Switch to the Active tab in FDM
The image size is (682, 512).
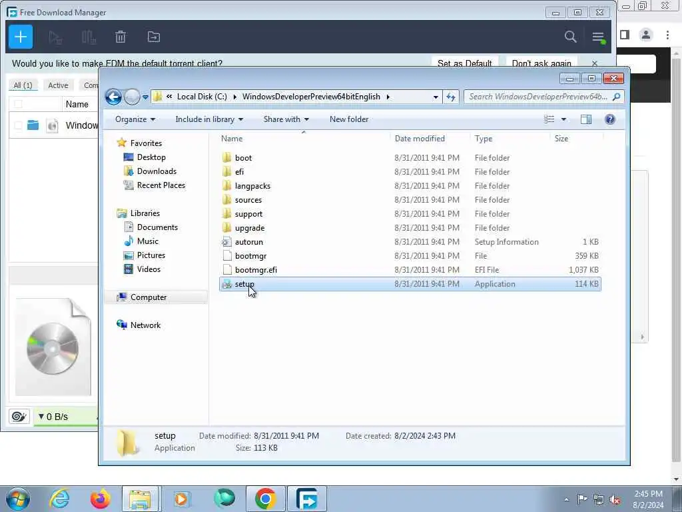[x=59, y=85]
